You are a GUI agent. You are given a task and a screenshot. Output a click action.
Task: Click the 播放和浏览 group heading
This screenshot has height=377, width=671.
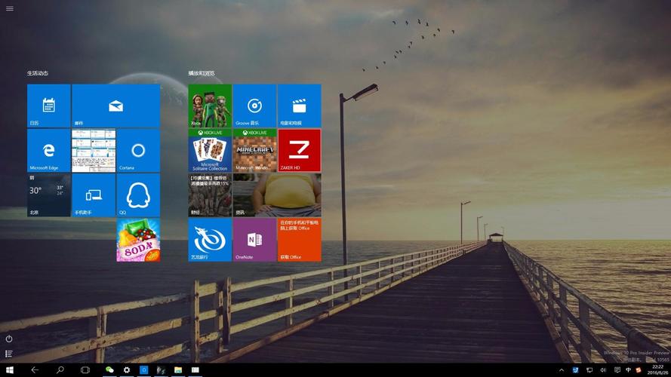(202, 74)
